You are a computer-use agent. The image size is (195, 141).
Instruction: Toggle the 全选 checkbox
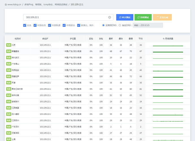tap(25, 25)
